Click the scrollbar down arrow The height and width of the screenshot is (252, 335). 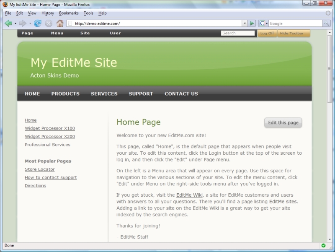(330, 239)
